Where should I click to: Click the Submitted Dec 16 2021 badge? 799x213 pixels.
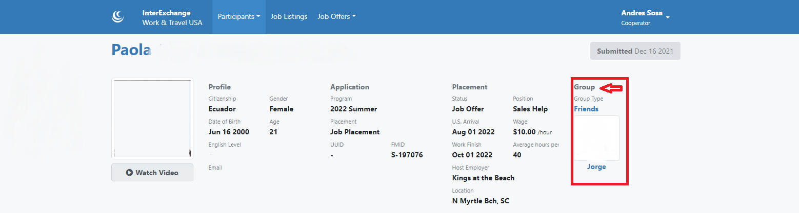pos(635,51)
